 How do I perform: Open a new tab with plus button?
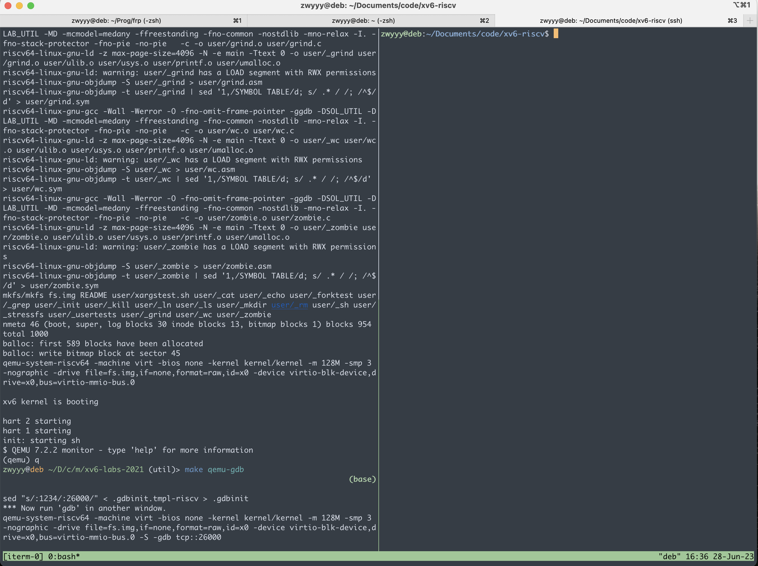pyautogui.click(x=750, y=20)
